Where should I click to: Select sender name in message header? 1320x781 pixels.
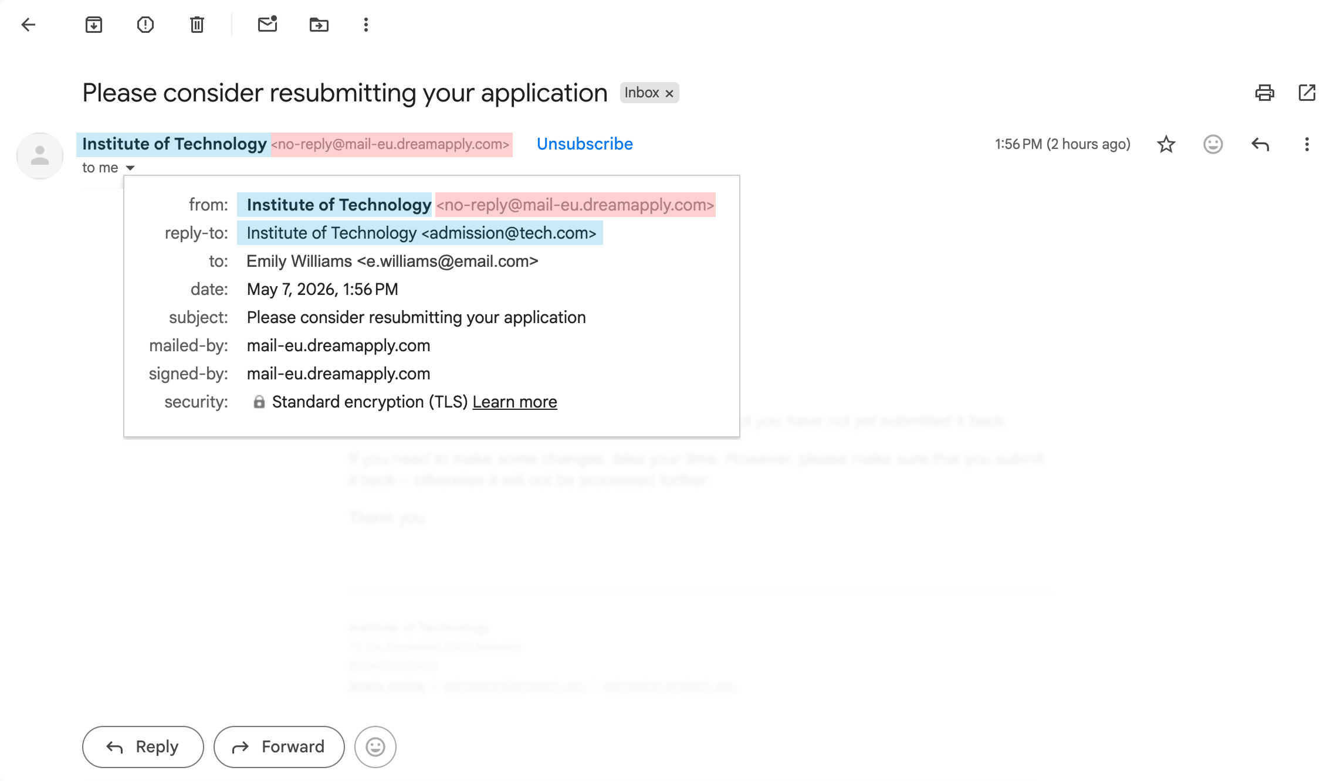(174, 144)
